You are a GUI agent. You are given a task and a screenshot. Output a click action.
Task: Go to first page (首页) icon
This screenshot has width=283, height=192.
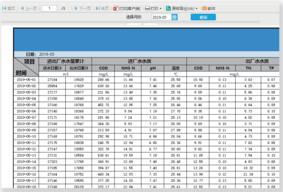[4, 8]
